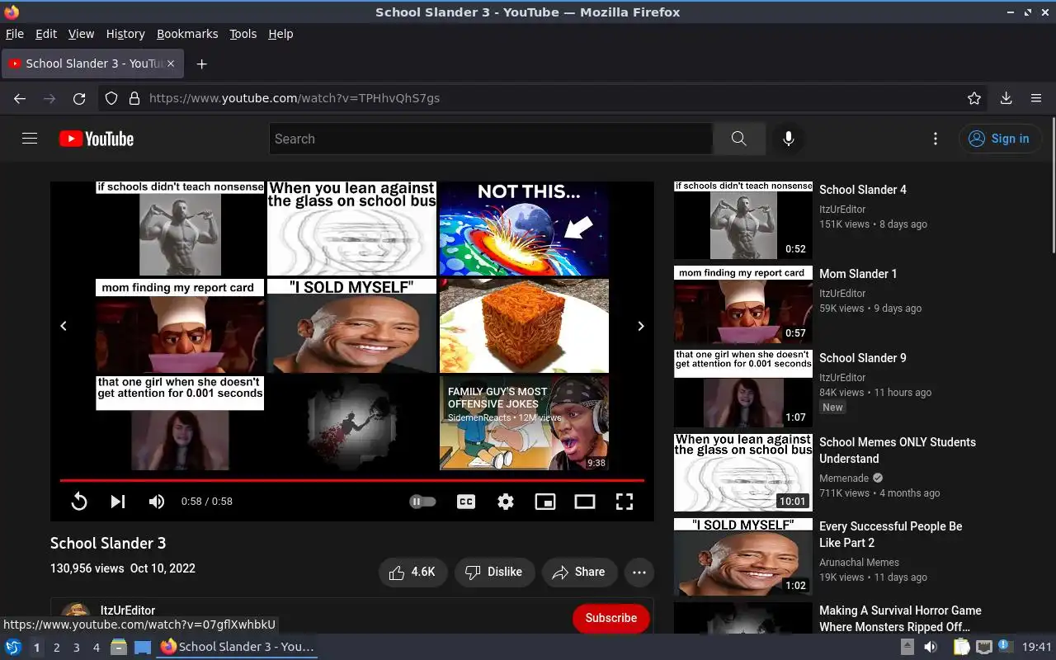The height and width of the screenshot is (660, 1056).
Task: Open YouTube settings three-dot menu
Action: click(x=935, y=139)
